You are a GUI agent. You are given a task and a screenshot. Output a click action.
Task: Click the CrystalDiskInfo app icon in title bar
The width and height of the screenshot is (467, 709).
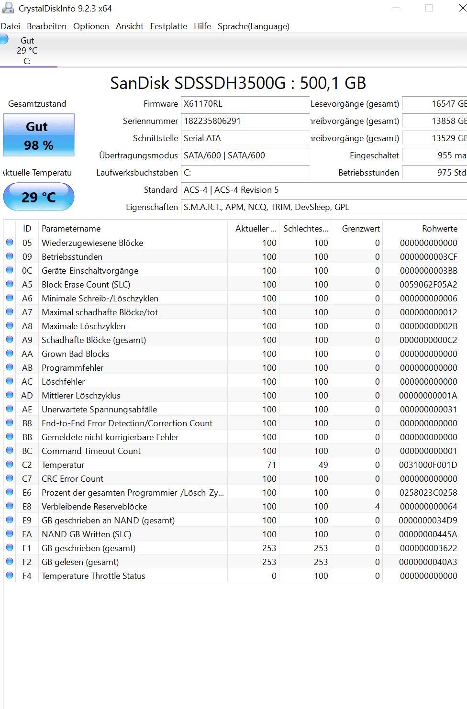coord(8,8)
